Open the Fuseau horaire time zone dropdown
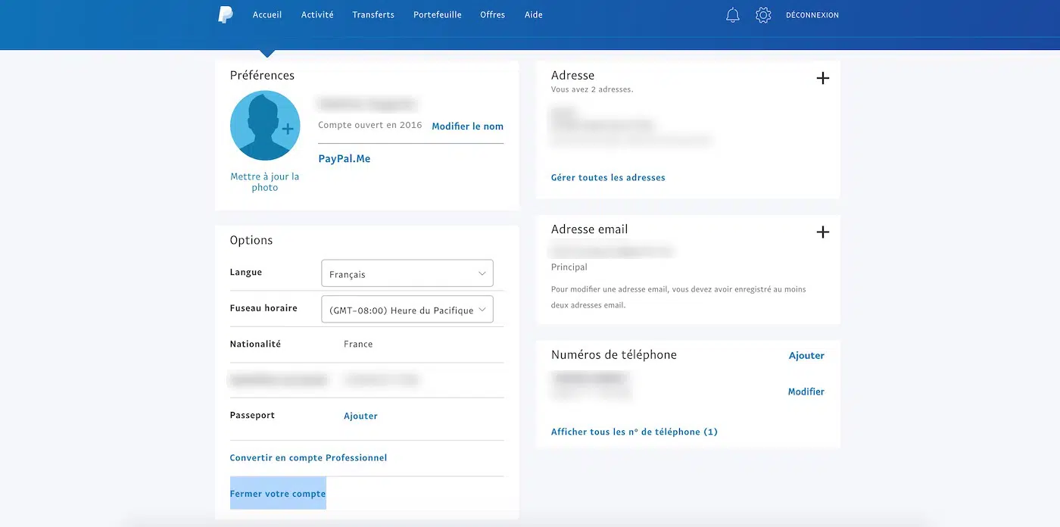This screenshot has height=527, width=1060. coord(407,310)
